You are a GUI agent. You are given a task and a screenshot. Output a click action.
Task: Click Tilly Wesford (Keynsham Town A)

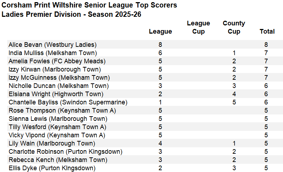coord(57,127)
